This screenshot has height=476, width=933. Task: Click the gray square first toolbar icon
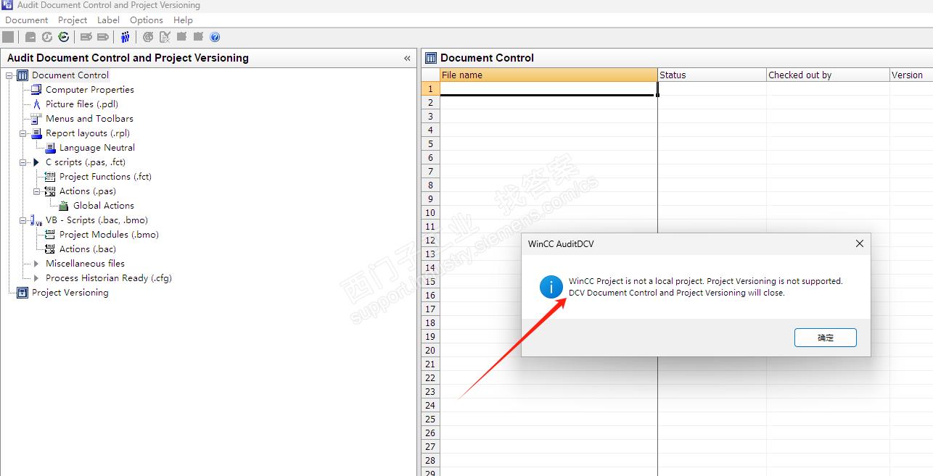8,37
